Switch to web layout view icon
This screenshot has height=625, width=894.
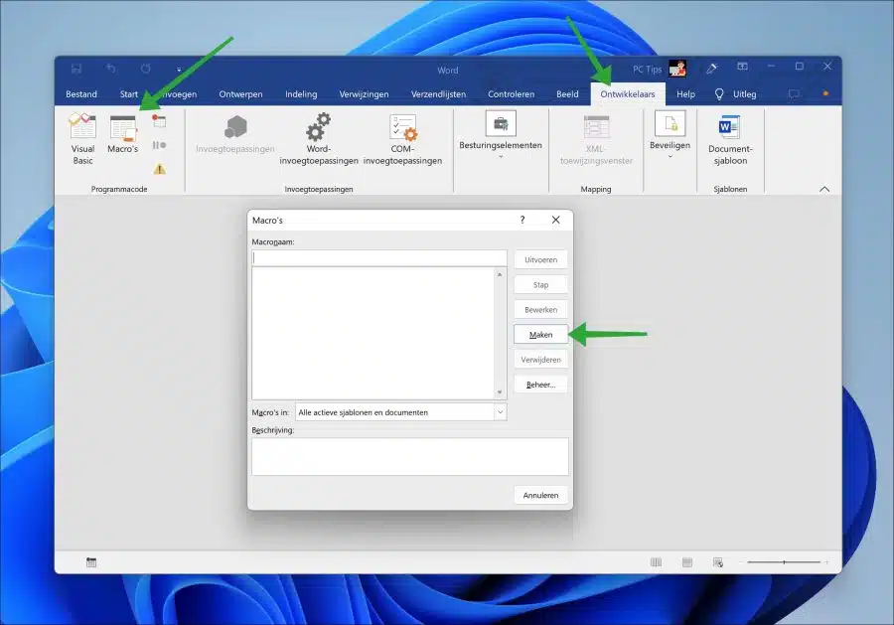click(x=718, y=562)
